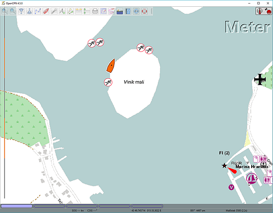This screenshot has width=273, height=213.
Task: Click the purple sailboat marina icon
Action: pos(252,178)
